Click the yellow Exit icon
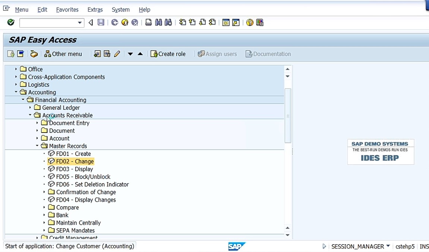429x252 pixels. click(125, 22)
